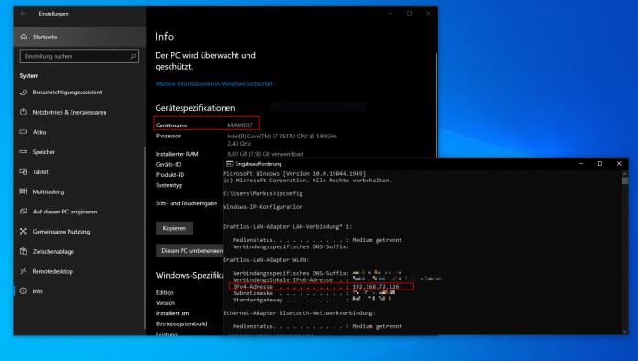Click Drahtlos-LAN-Adapter WLAN heading
Screen dimensions: 638x361
[266, 260]
